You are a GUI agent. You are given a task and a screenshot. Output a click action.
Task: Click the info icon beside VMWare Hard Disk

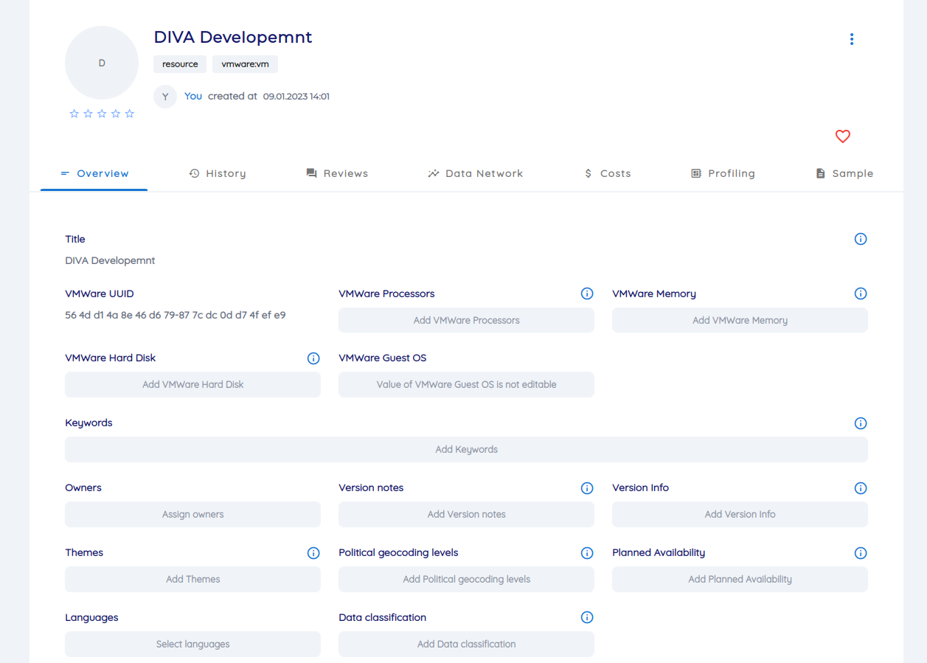(x=313, y=358)
